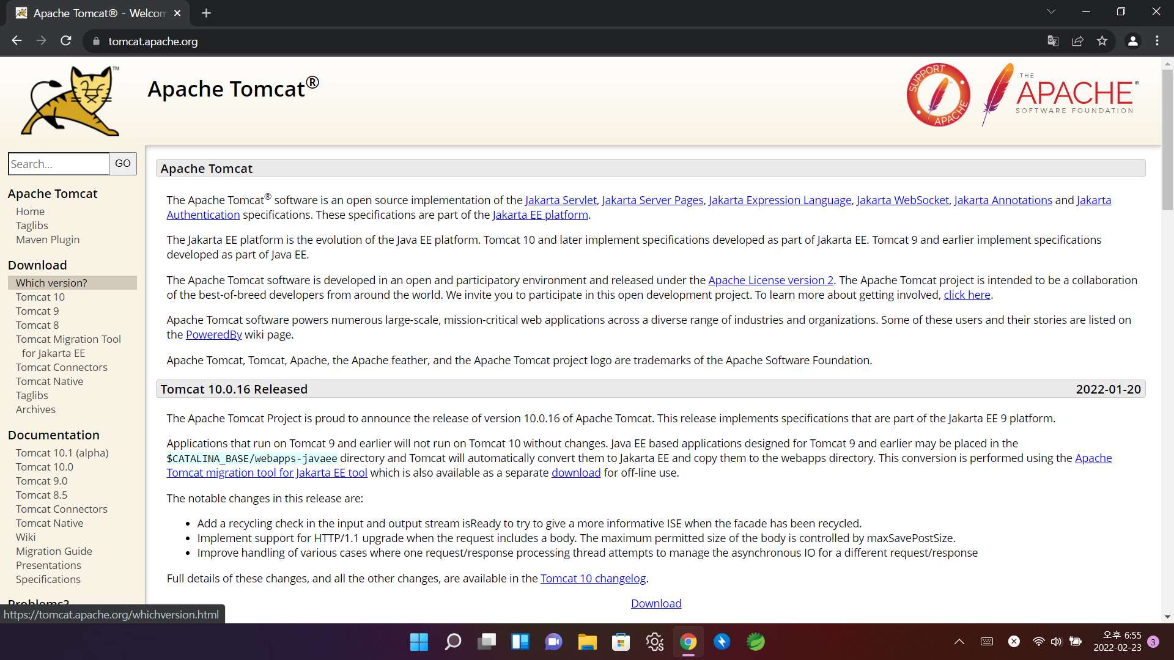Open the Which version? sidebar link
This screenshot has height=660, width=1174.
[51, 283]
